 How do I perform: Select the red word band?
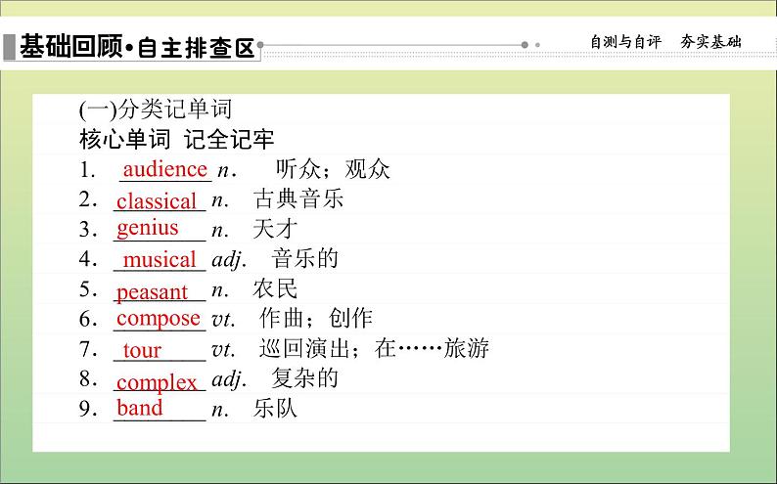coord(139,409)
